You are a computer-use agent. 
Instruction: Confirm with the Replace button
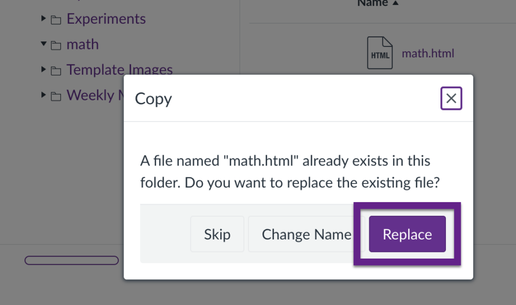[407, 234]
